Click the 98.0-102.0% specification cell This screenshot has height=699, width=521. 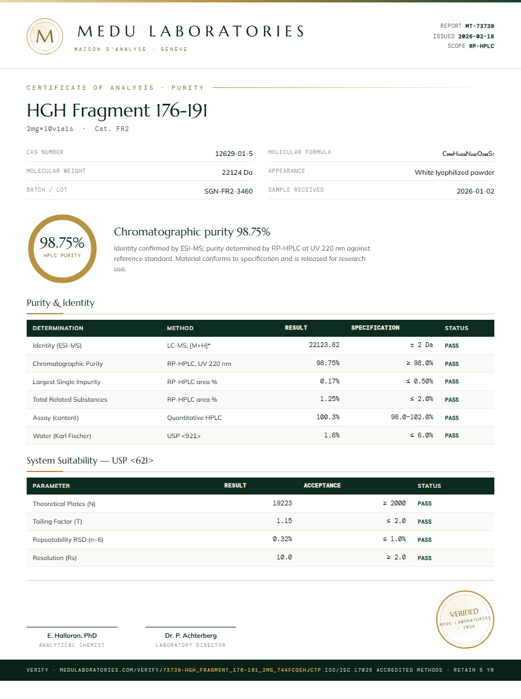412,417
